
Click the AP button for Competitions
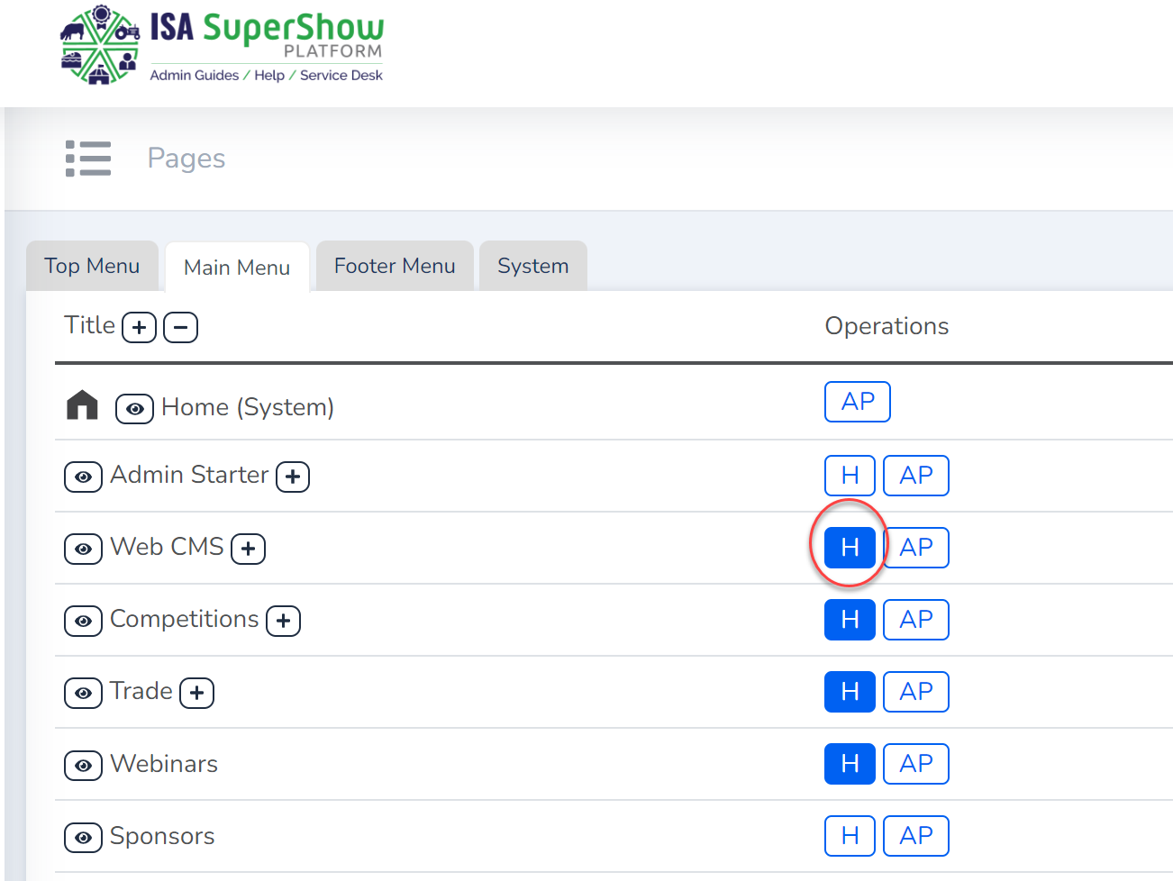[x=915, y=620]
